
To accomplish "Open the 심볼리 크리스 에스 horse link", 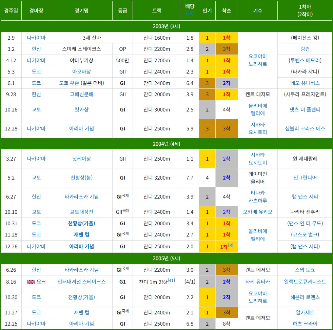I will click(x=305, y=128).
